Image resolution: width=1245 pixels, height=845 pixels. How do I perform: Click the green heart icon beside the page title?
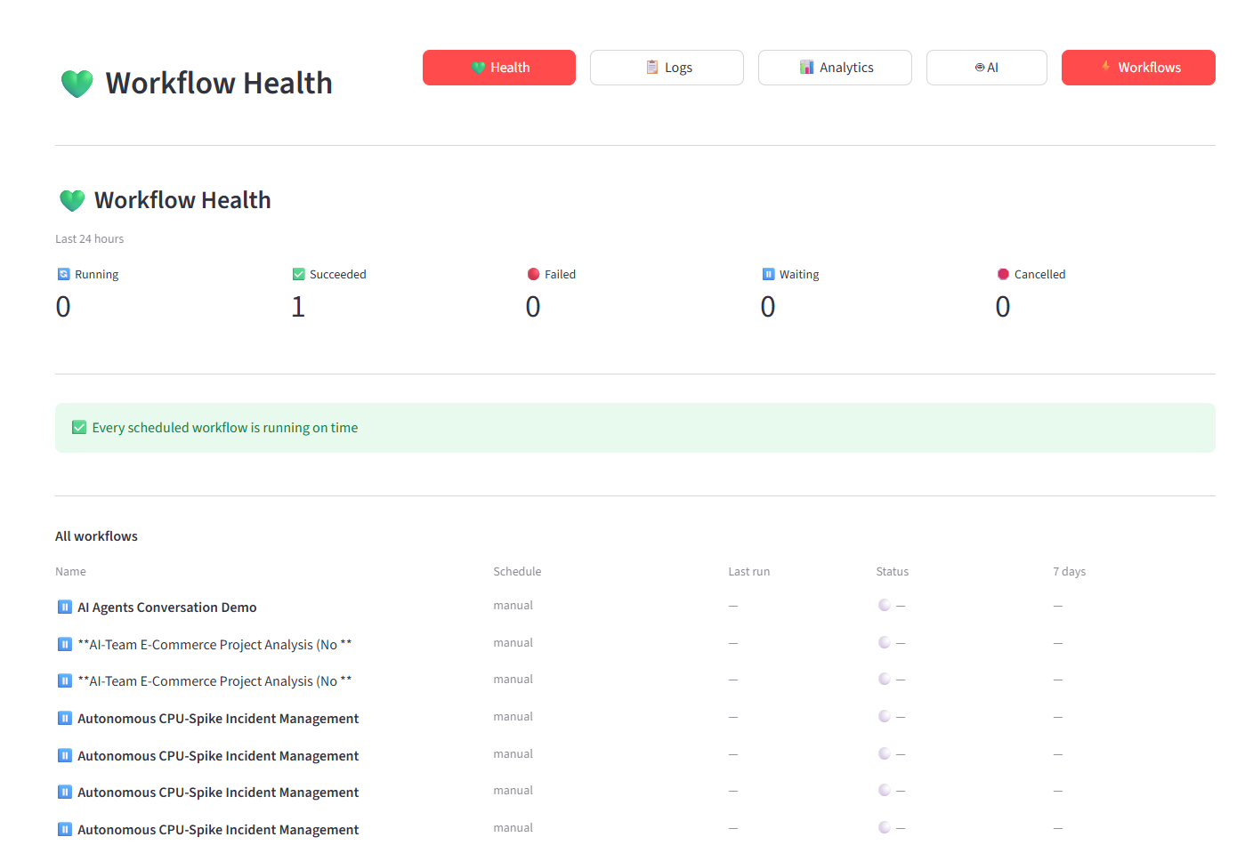pos(77,84)
